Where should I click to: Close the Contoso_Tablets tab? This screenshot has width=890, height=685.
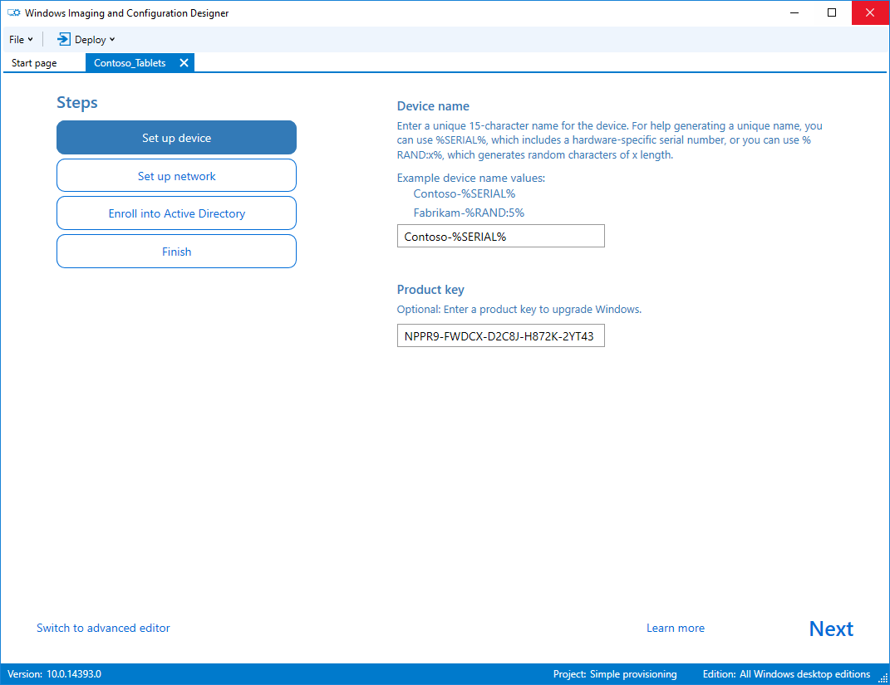coord(184,63)
